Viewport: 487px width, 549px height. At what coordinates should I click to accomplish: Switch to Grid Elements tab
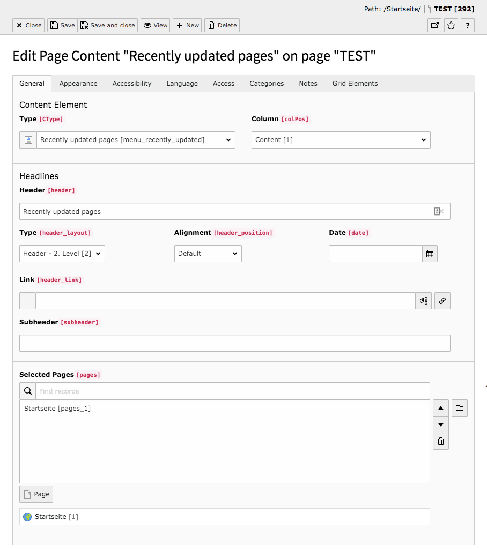click(355, 84)
